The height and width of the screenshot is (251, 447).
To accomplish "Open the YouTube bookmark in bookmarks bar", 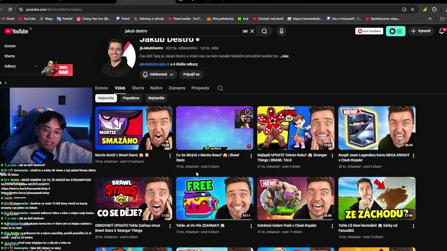I will pos(27,19).
